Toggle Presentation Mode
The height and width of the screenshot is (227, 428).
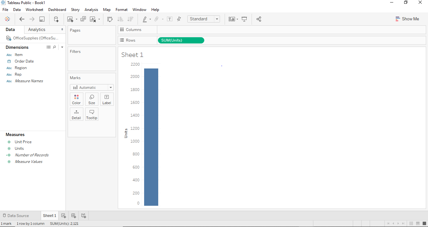[x=244, y=19]
